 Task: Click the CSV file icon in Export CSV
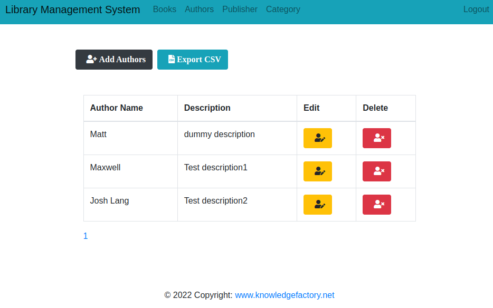click(172, 59)
